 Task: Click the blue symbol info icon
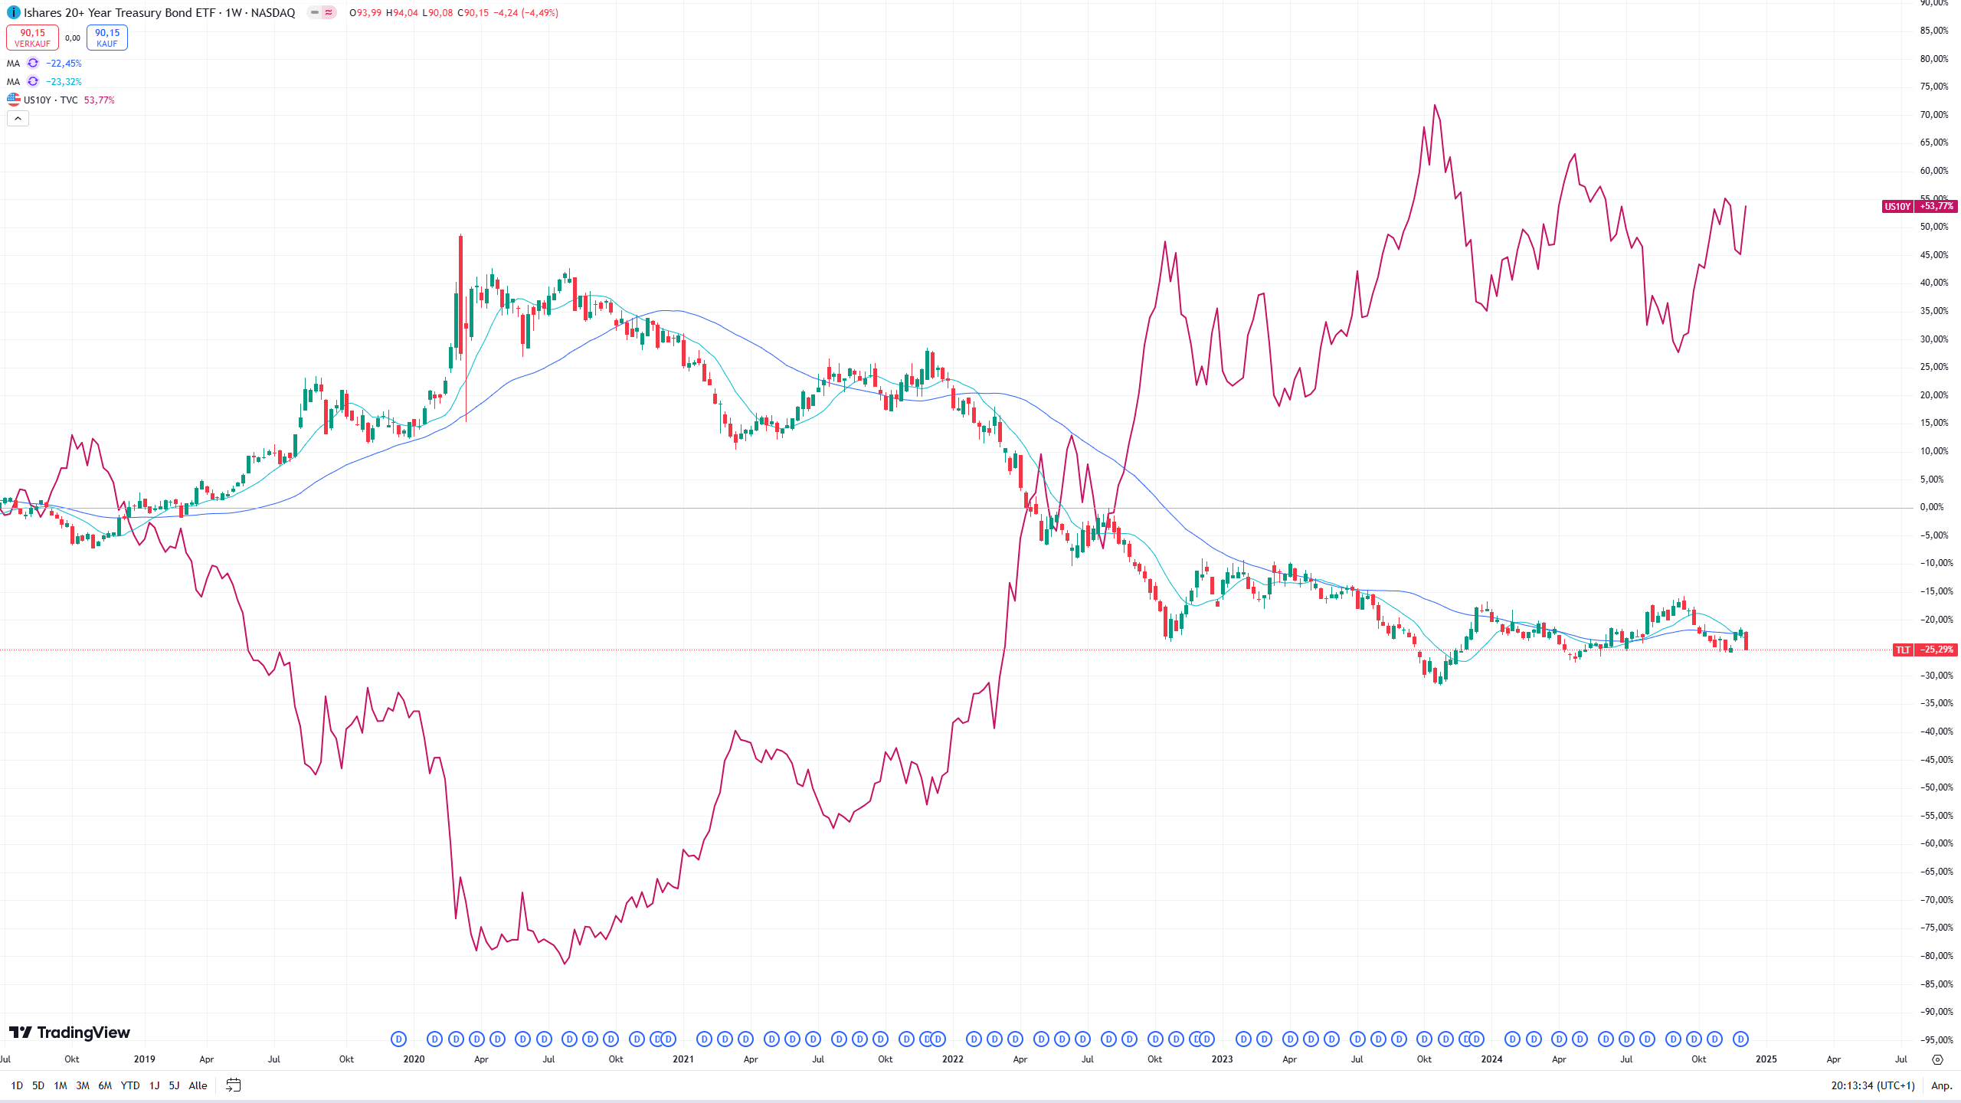(x=14, y=13)
